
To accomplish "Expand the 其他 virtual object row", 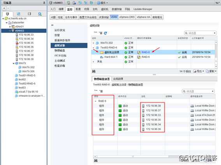I will click(94, 62).
